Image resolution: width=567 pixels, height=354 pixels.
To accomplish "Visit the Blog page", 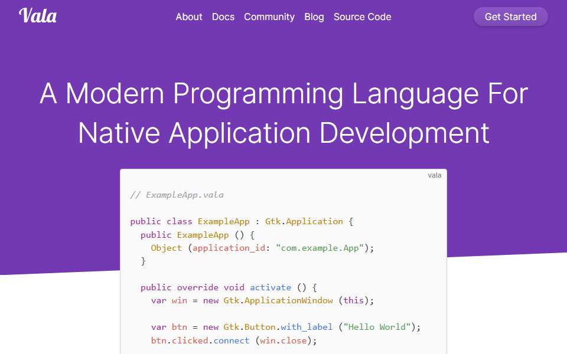I will coord(314,17).
